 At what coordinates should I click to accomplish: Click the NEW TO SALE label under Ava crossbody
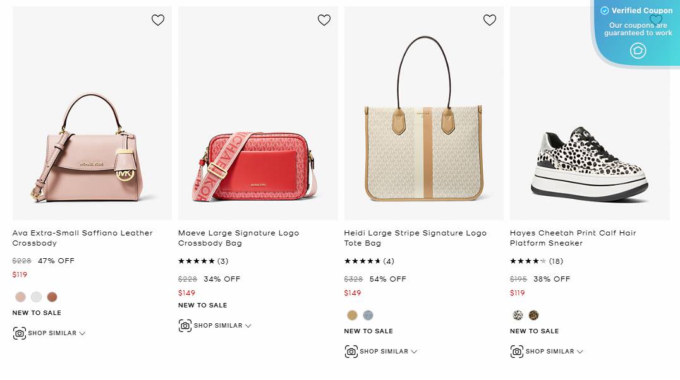37,312
